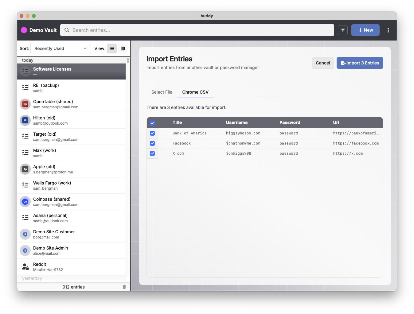Click the Url column header
Viewport: 414px width, 314px height.
click(x=336, y=122)
